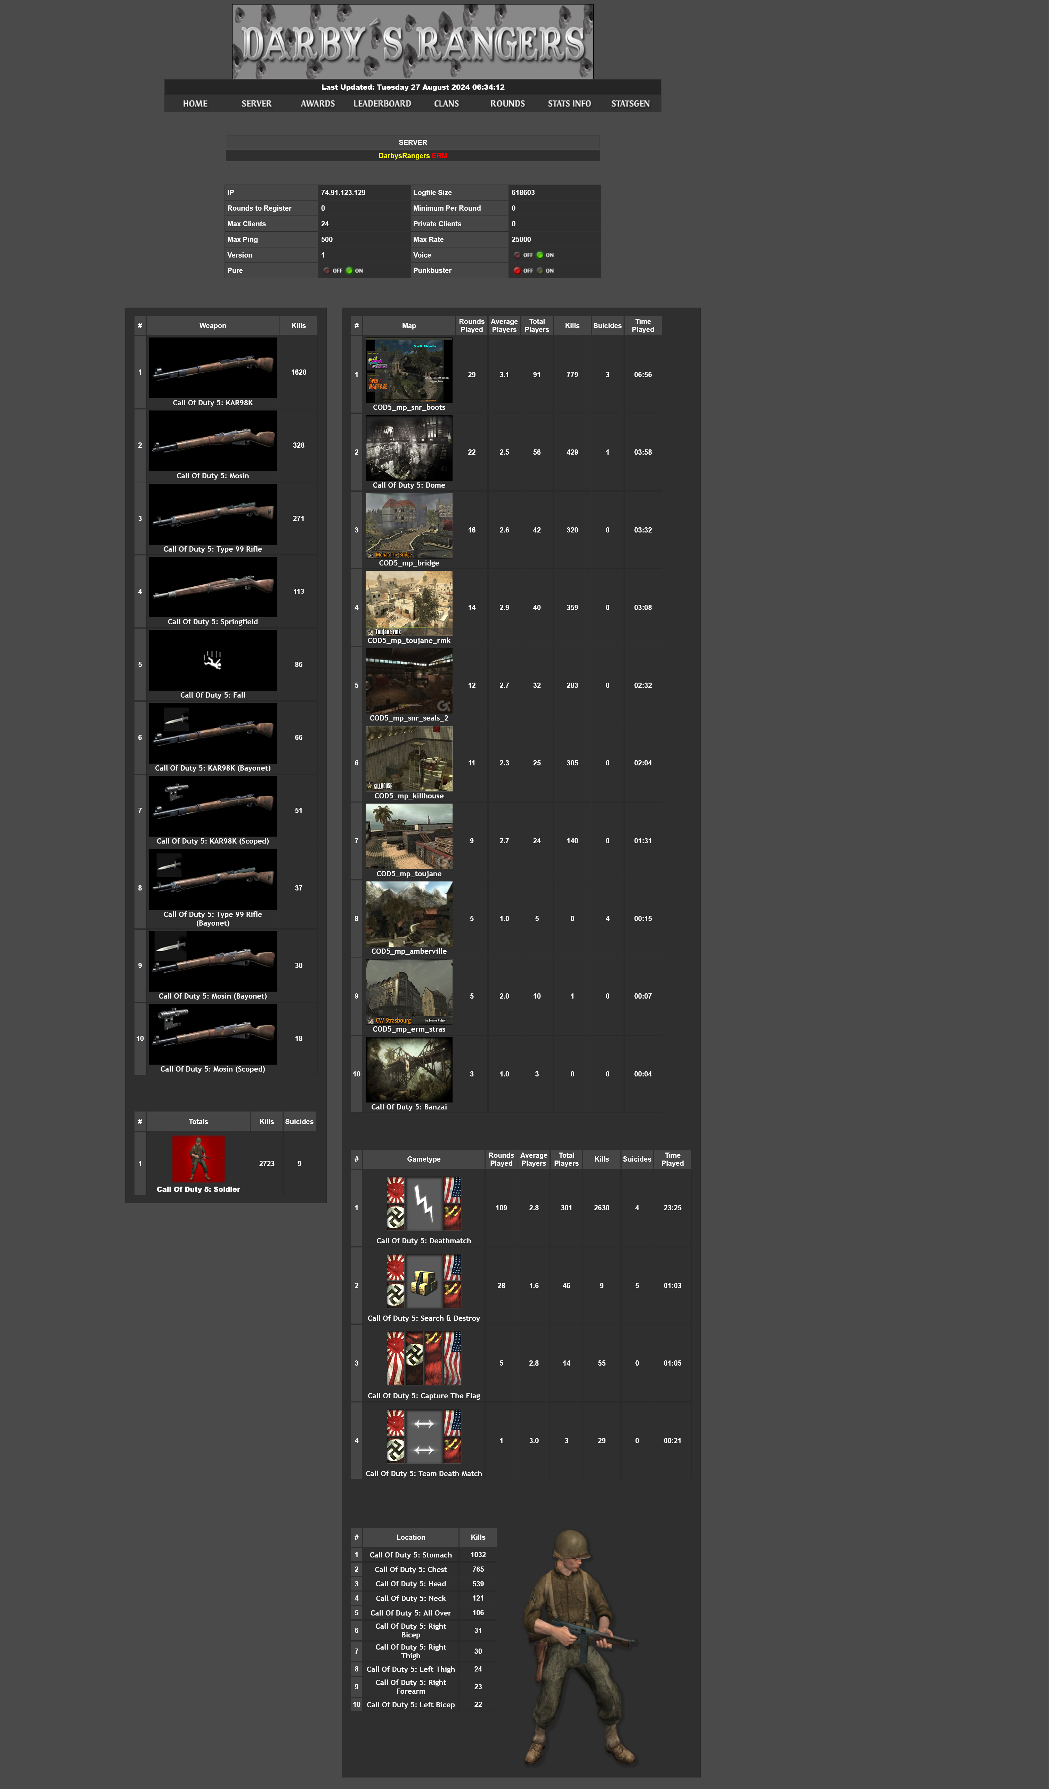Click the Call Of Duty 5: Soldier label
The height and width of the screenshot is (1790, 1049).
tap(198, 1189)
